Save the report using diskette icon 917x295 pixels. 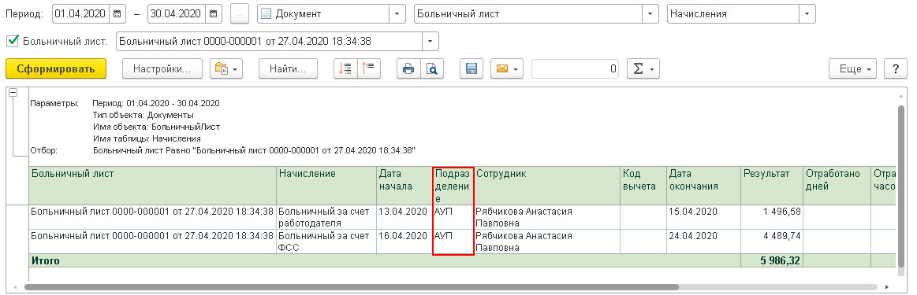(471, 68)
